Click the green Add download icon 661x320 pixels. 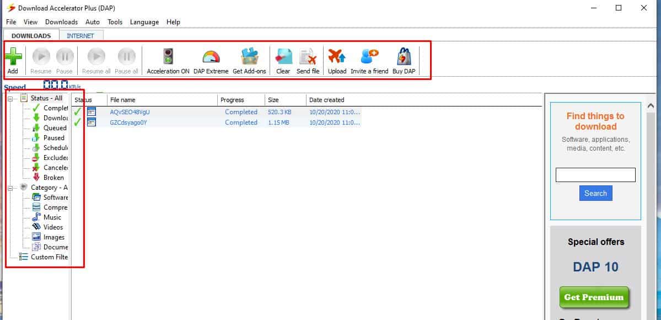click(x=13, y=57)
